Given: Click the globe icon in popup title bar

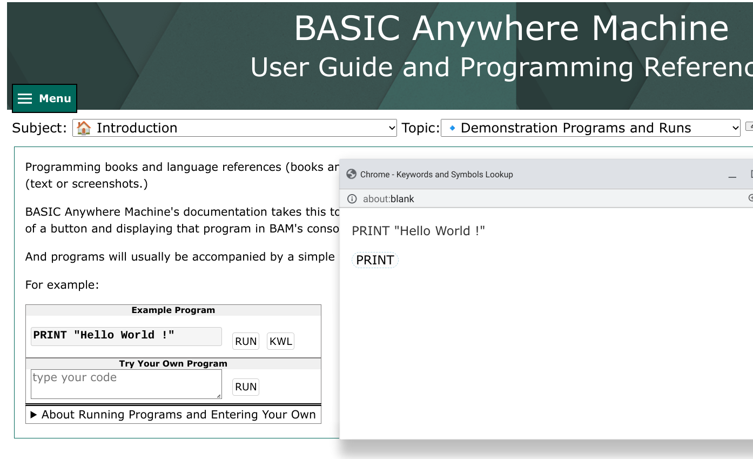Looking at the screenshot, I should (351, 174).
